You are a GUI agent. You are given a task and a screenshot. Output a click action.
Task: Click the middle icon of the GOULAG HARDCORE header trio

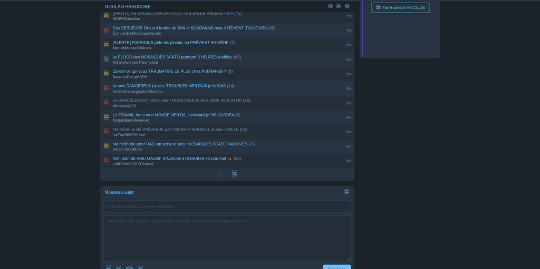point(339,6)
